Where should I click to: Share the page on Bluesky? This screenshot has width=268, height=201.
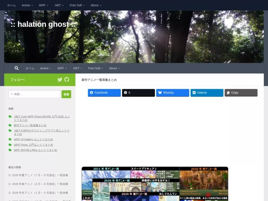173,93
